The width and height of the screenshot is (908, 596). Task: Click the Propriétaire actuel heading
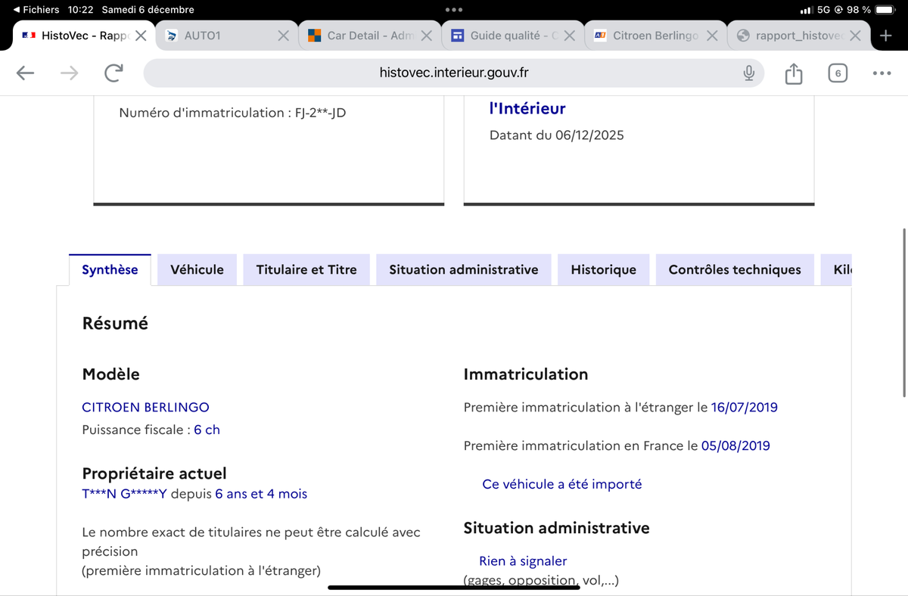coord(154,473)
